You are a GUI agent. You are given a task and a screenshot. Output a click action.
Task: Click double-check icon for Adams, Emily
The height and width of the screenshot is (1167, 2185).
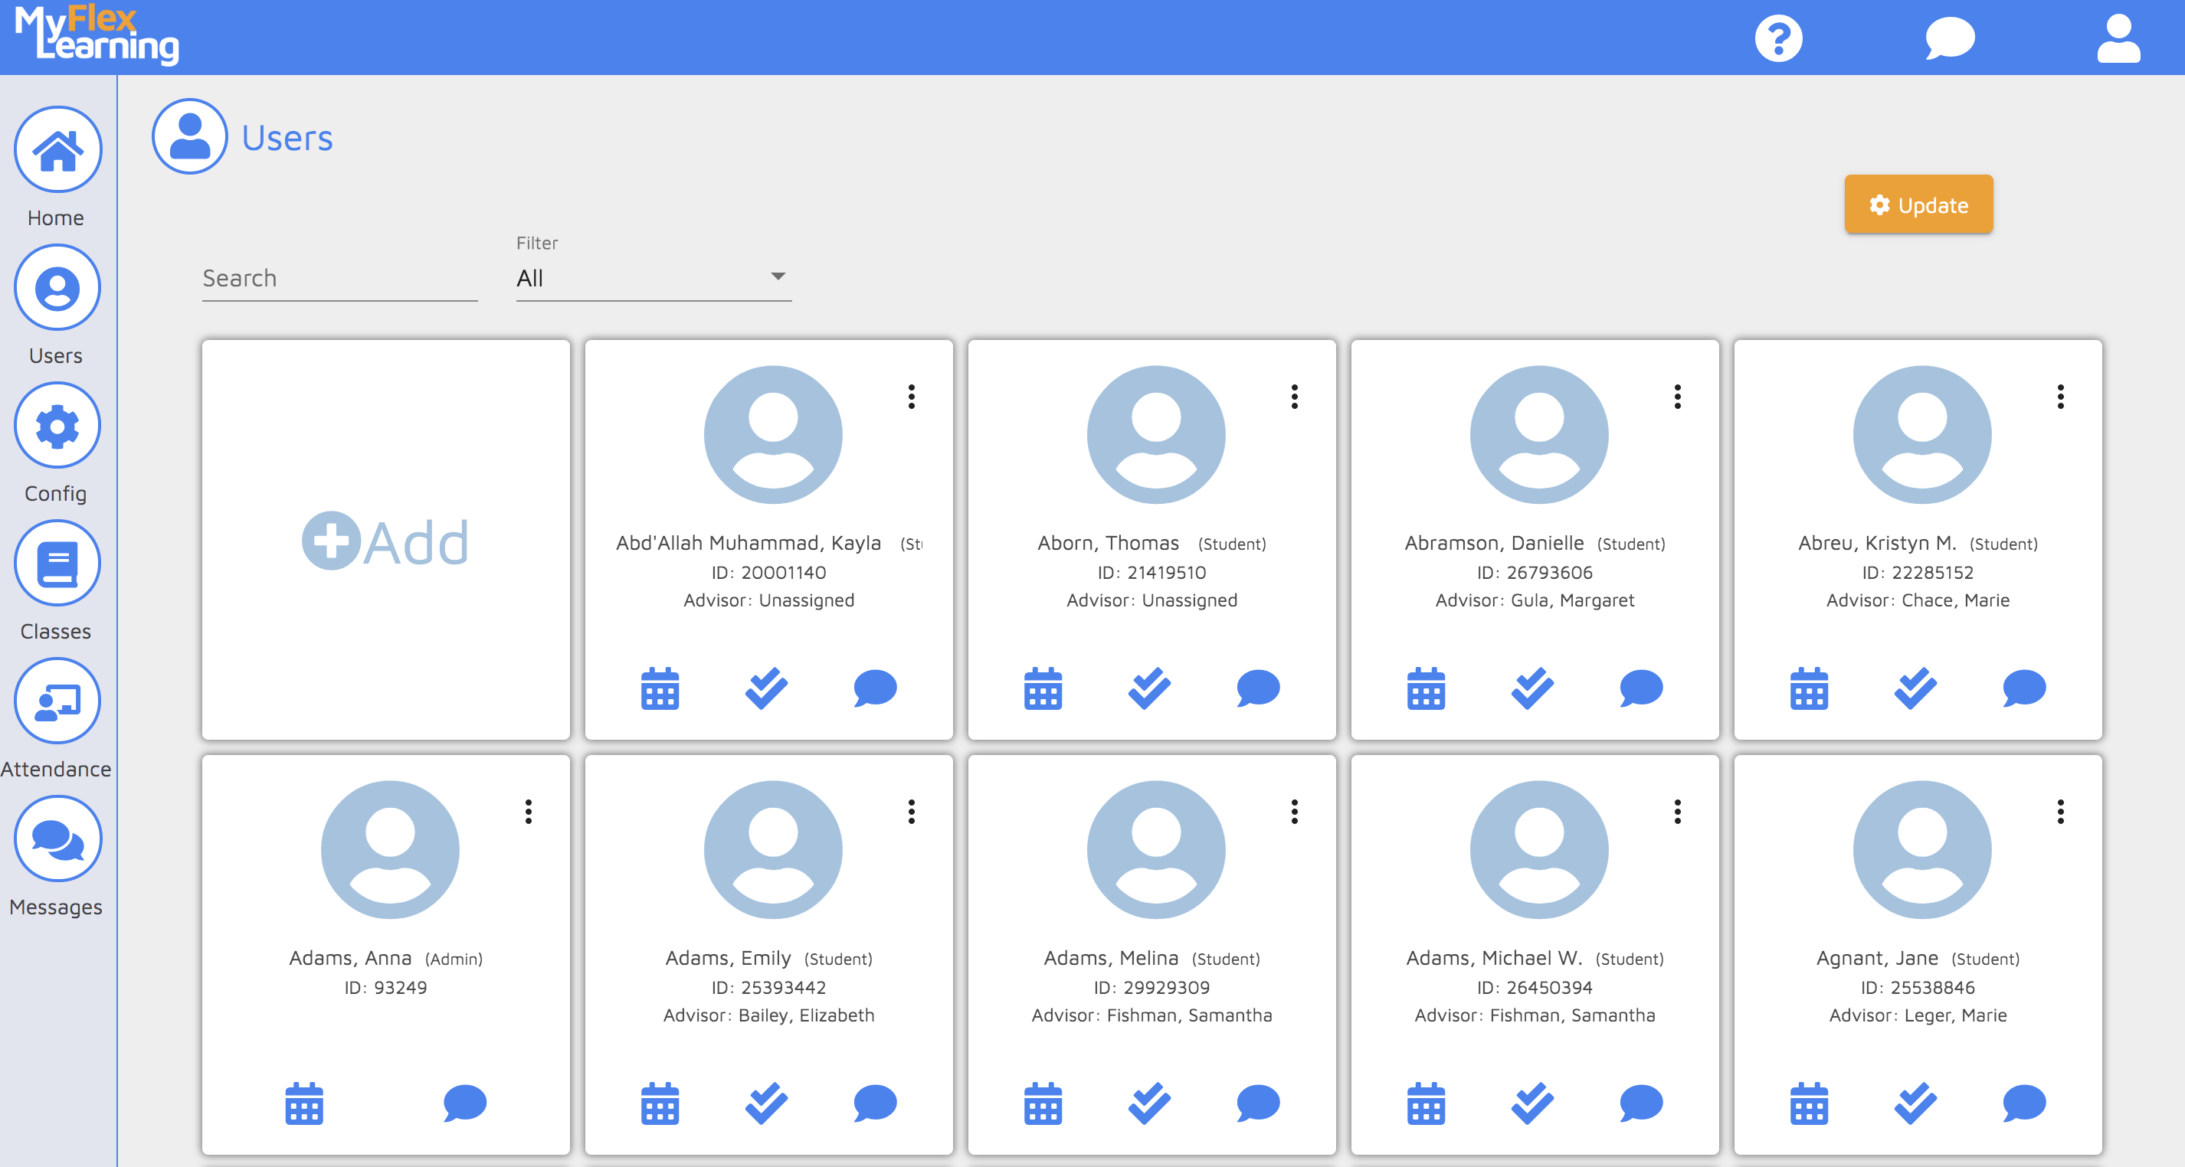pyautogui.click(x=766, y=1103)
